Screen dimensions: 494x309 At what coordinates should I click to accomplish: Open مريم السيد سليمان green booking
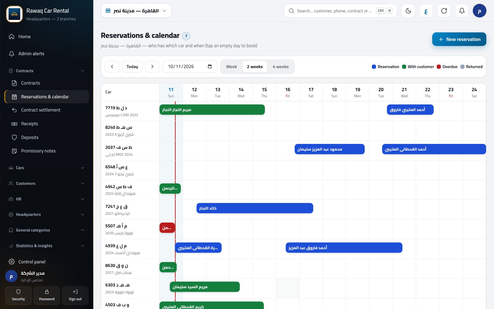[205, 287]
